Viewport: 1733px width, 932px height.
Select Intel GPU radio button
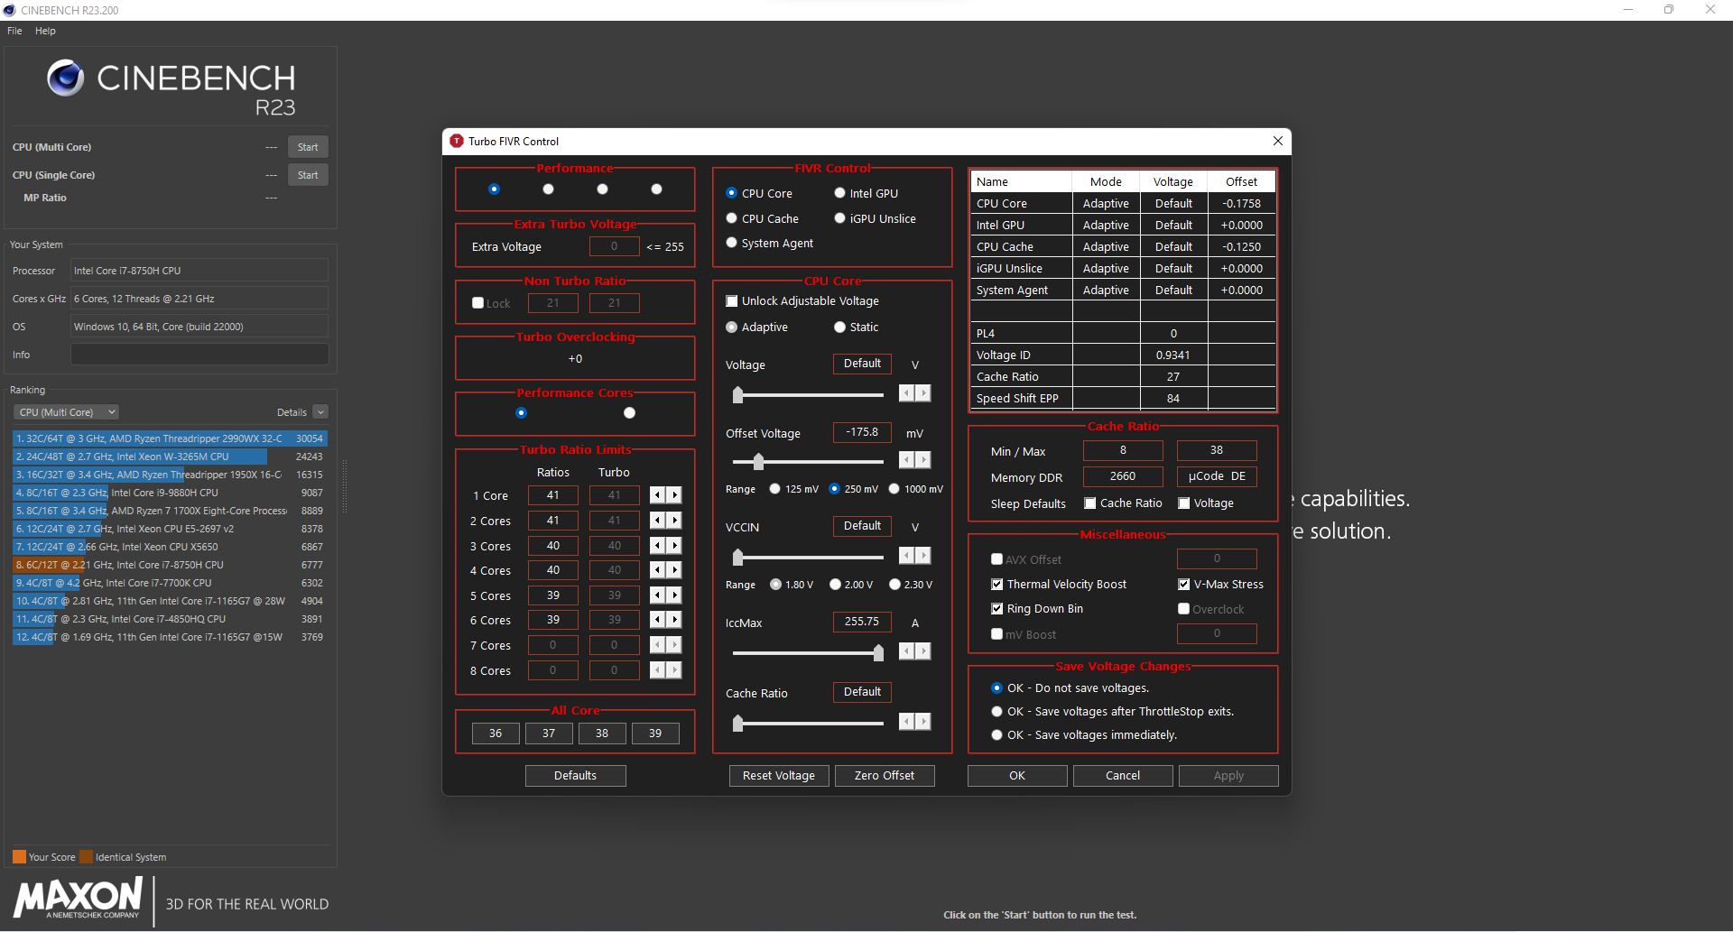click(840, 193)
